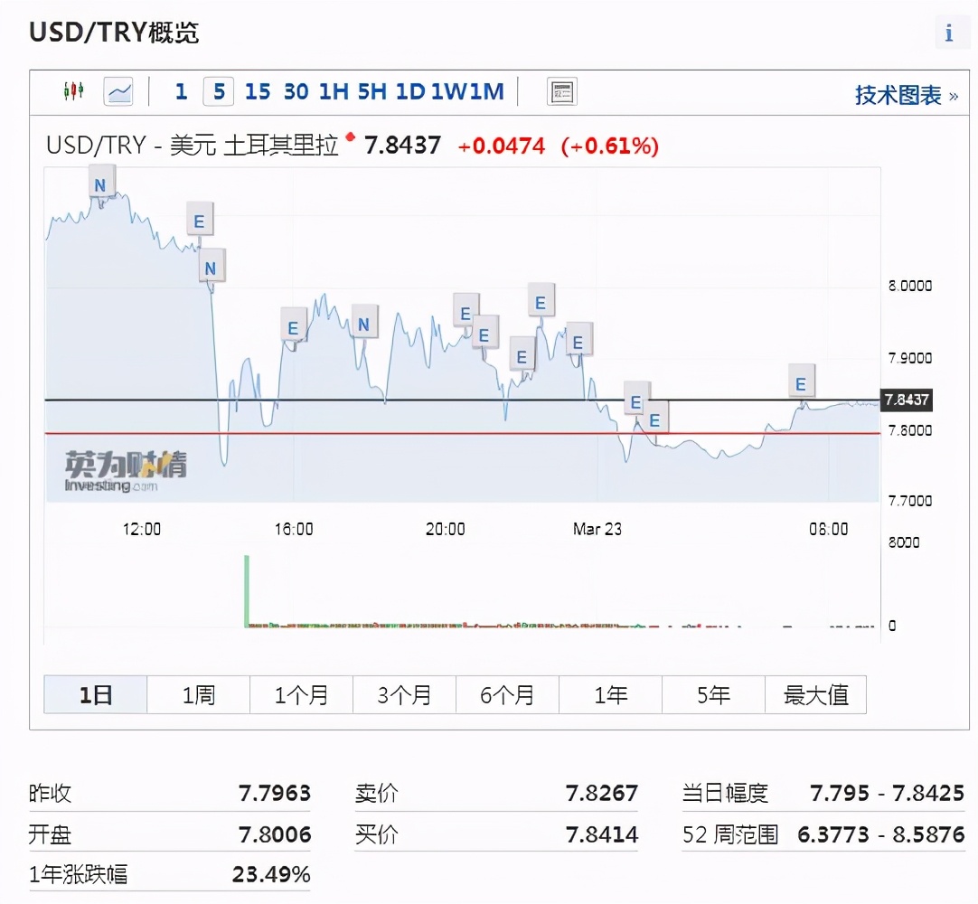
Task: Open the N news marker at chart peak
Action: (x=101, y=182)
